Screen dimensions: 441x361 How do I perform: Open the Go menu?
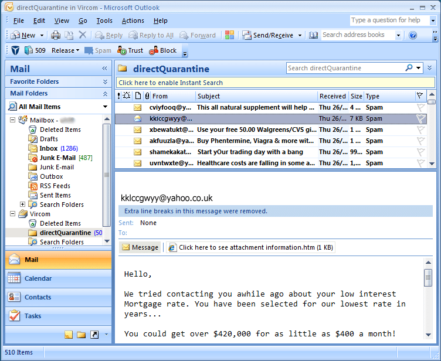tap(83, 21)
